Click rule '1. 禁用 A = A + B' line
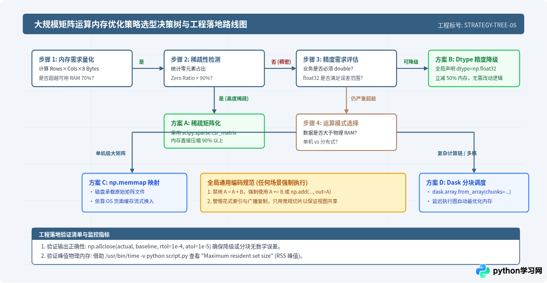This screenshot has width=547, height=283. pos(269,192)
